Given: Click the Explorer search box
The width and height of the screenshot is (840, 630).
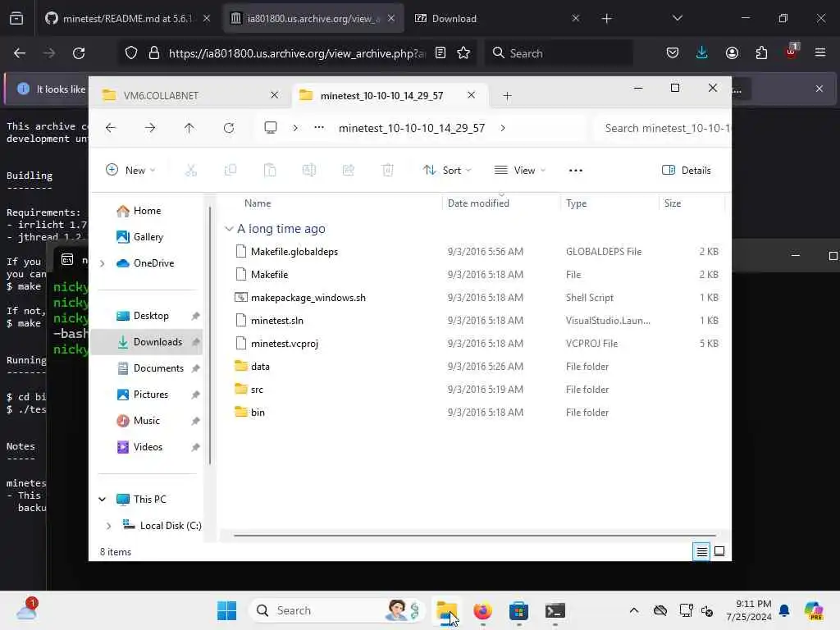Looking at the screenshot, I should 663,128.
